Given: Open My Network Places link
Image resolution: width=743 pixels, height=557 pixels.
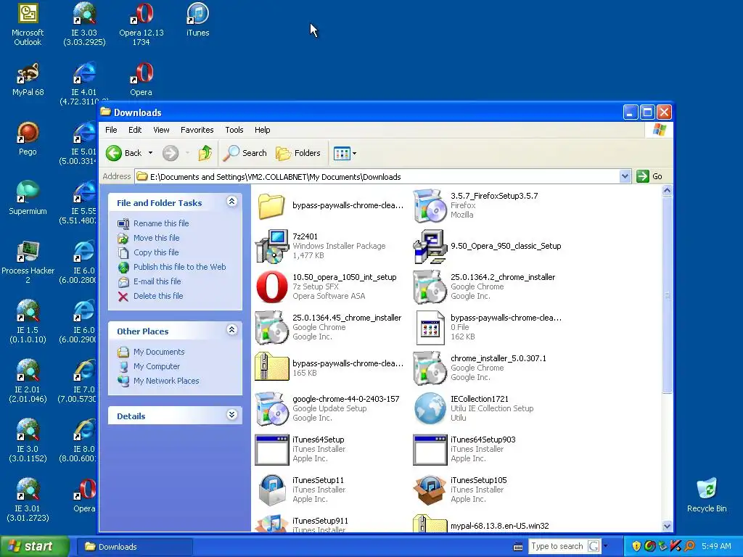Looking at the screenshot, I should coord(166,381).
